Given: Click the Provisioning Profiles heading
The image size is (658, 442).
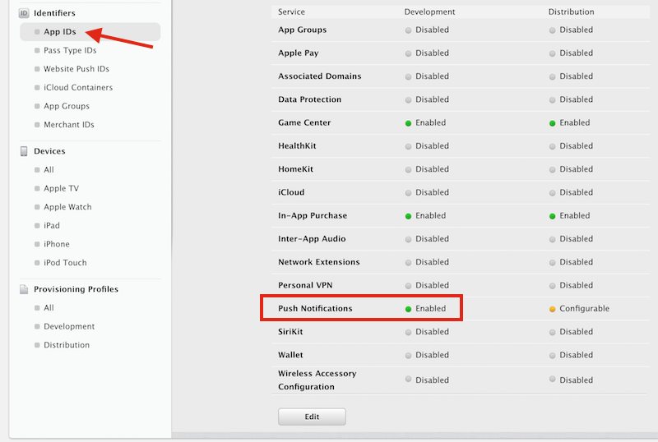Looking at the screenshot, I should point(76,289).
